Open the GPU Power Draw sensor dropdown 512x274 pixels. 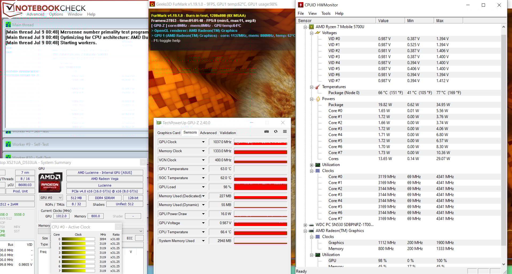[203, 214]
